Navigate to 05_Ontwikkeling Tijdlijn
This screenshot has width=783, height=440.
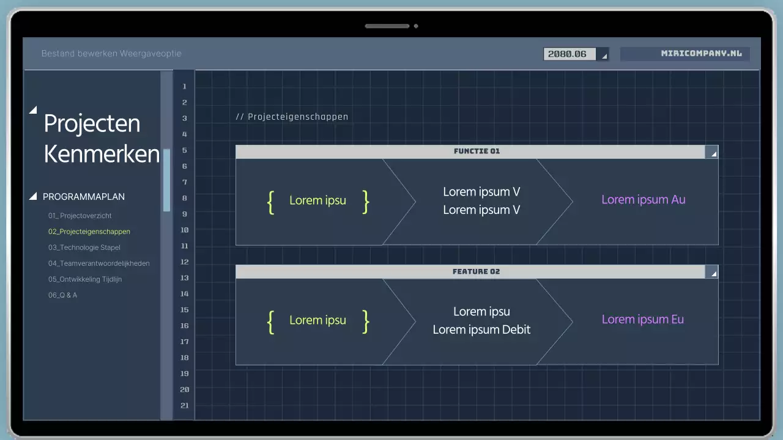point(85,279)
